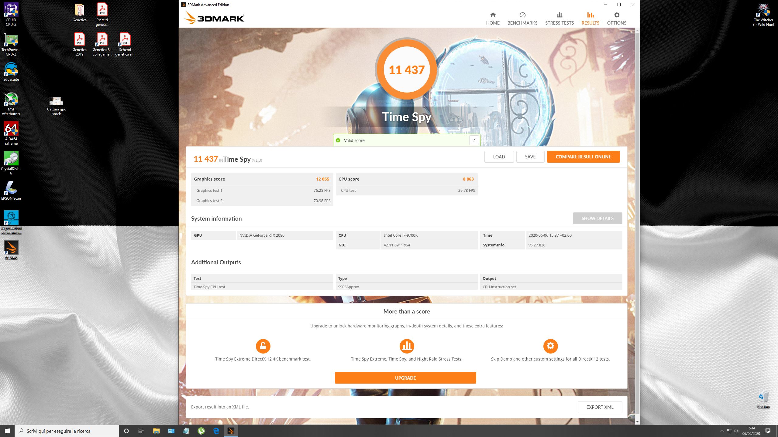This screenshot has width=778, height=437.
Task: Open Cortana circle in taskbar
Action: pyautogui.click(x=126, y=431)
